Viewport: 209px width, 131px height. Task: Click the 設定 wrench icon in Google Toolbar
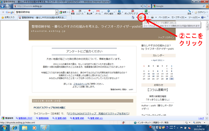pyautogui.click(x=189, y=12)
